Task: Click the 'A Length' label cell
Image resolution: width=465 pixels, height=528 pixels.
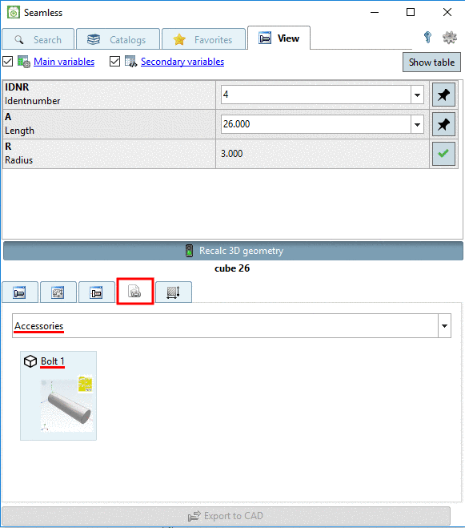Action: pyautogui.click(x=109, y=124)
